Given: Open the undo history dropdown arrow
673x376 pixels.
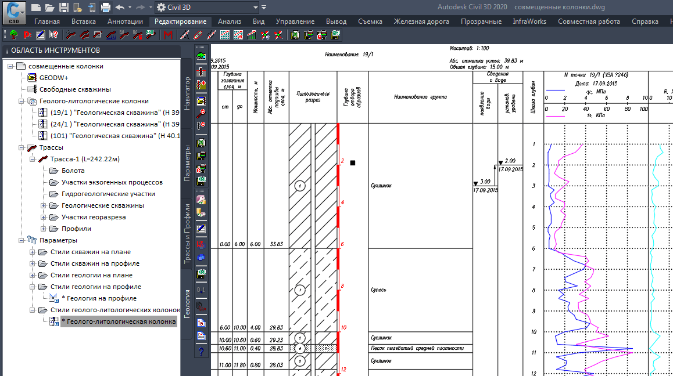Looking at the screenshot, I should (130, 8).
